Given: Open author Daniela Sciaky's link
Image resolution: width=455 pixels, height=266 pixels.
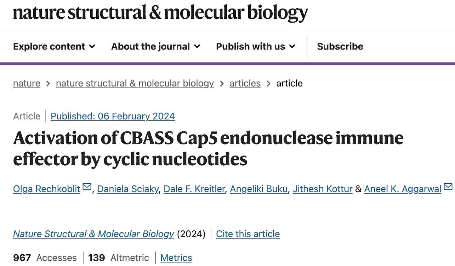Looking at the screenshot, I should (x=128, y=189).
